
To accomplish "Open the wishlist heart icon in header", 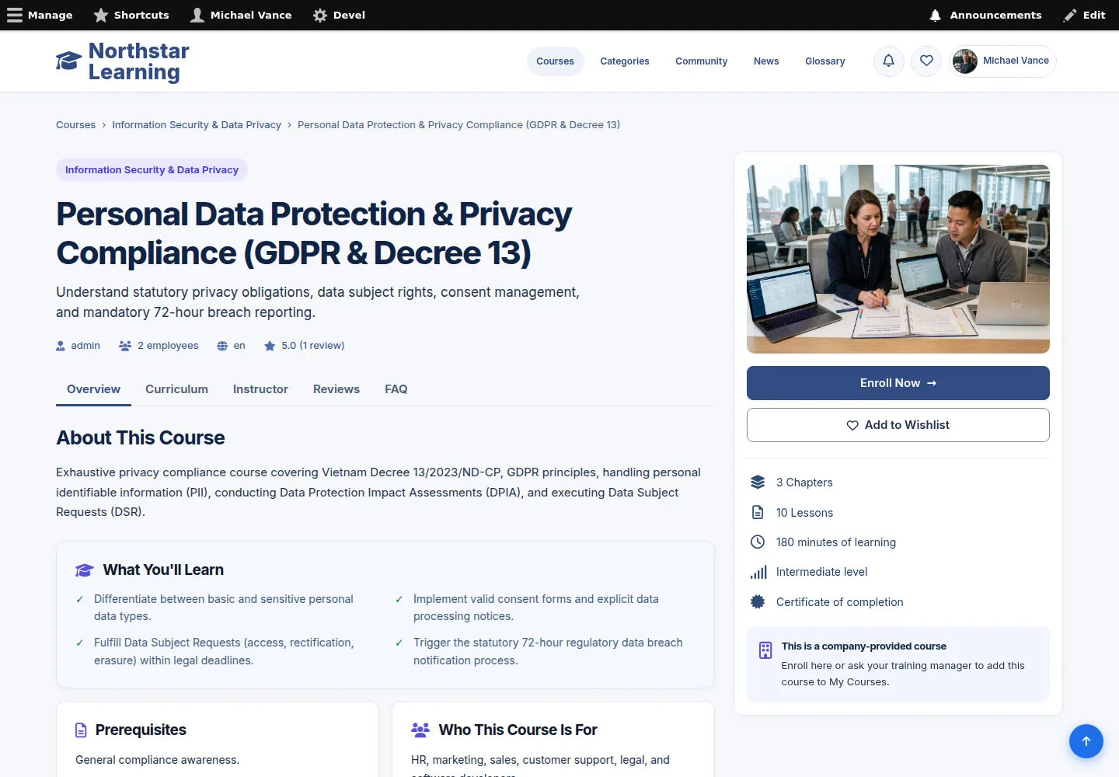I will click(x=926, y=61).
